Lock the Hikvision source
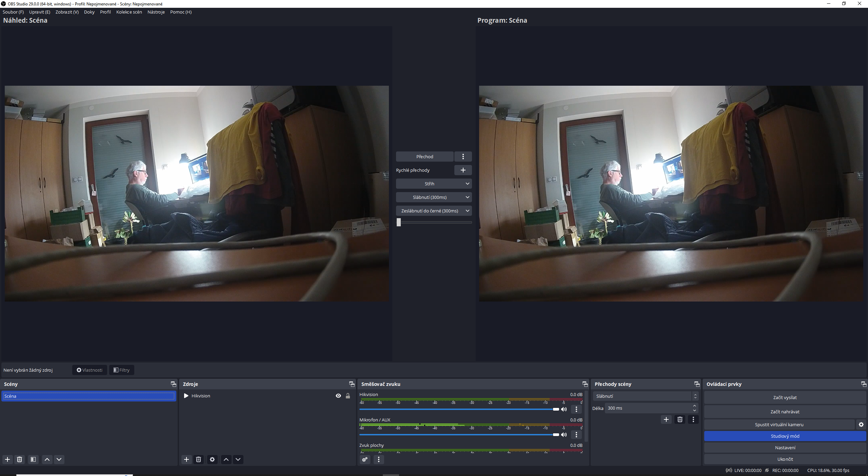This screenshot has width=868, height=476. (x=348, y=396)
